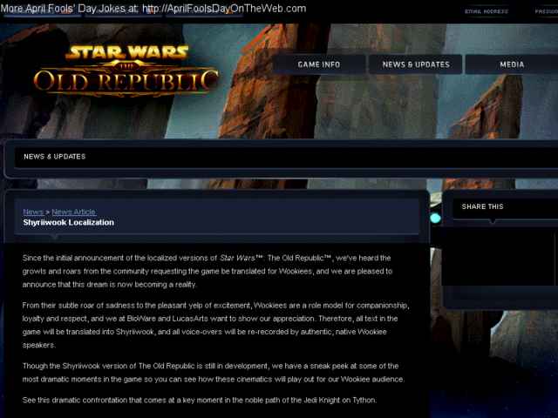The height and width of the screenshot is (418, 558).
Task: Open the Media navigation tab
Action: 512,64
